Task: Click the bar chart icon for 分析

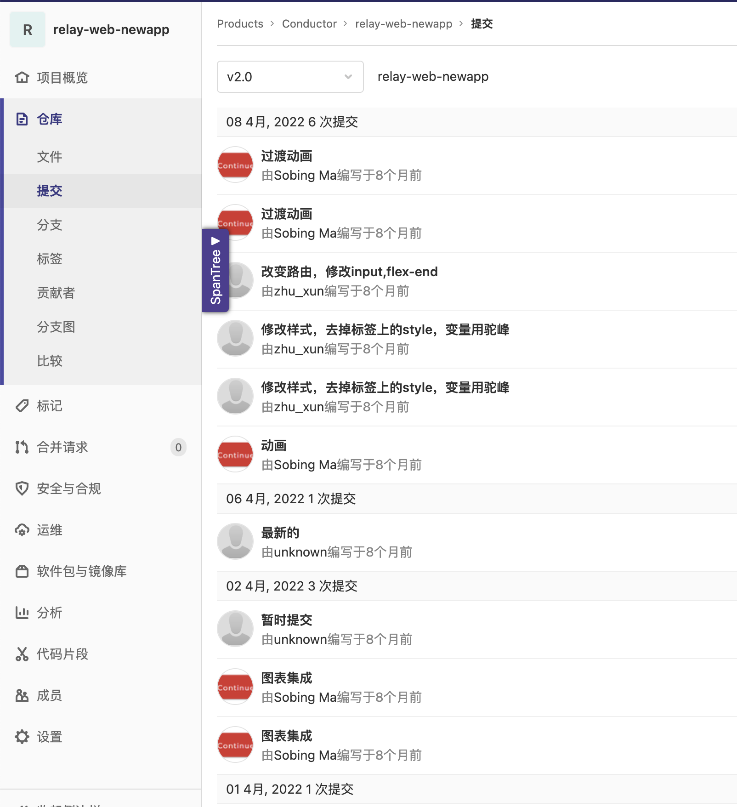Action: coord(22,613)
